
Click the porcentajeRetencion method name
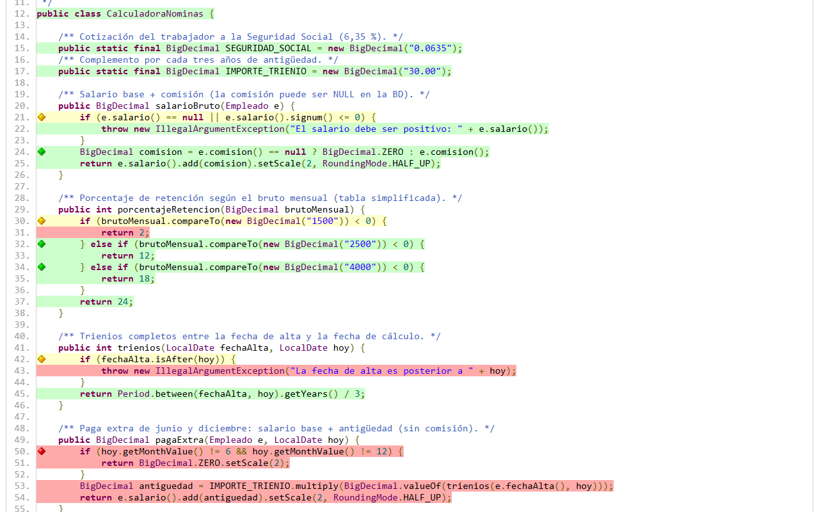[168, 209]
